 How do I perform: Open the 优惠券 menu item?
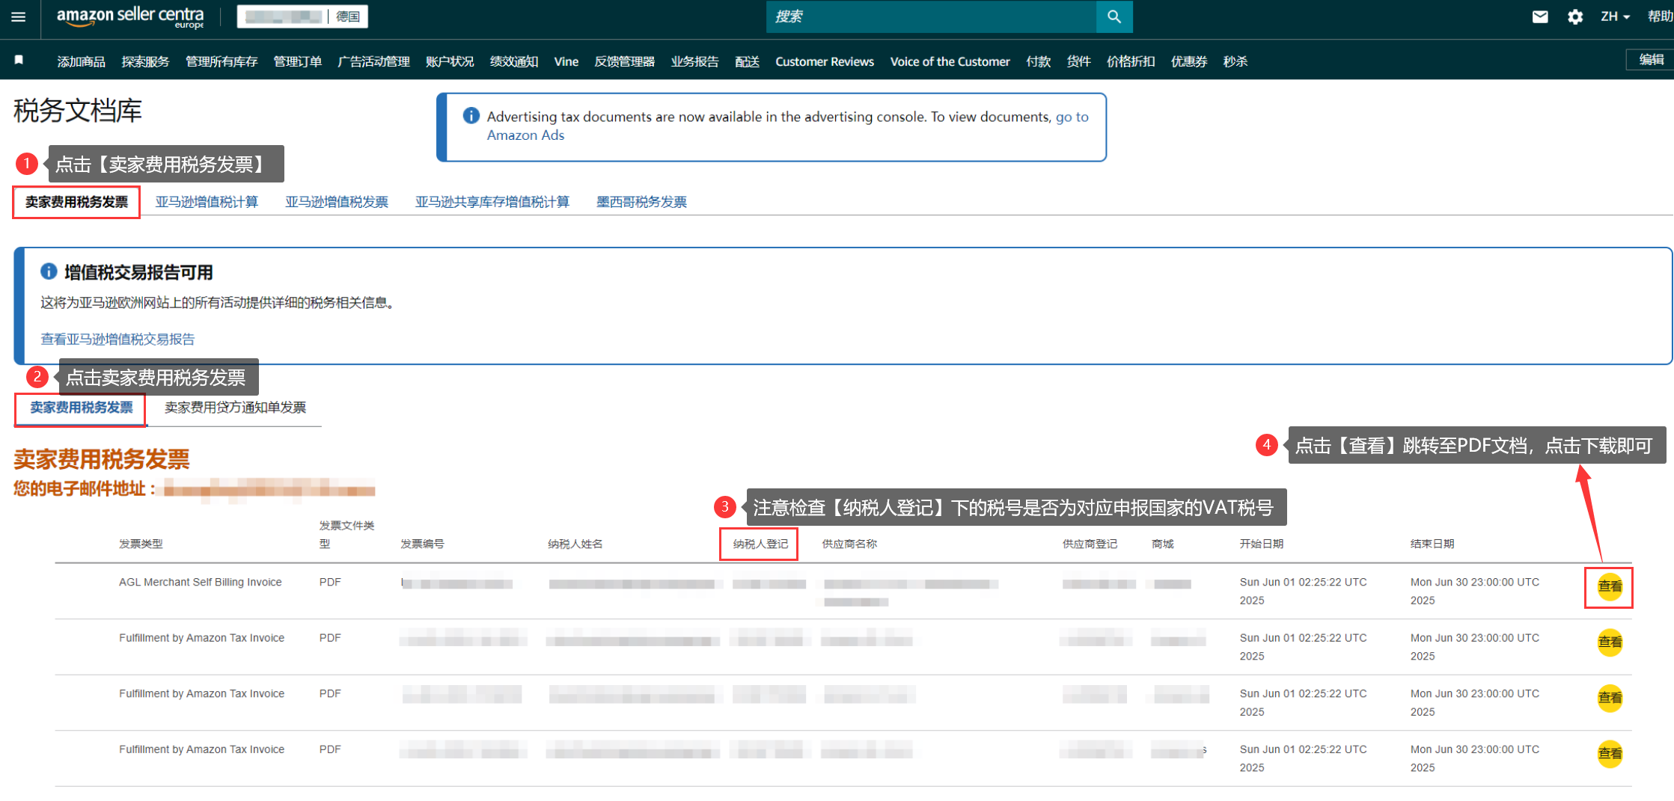tap(1189, 61)
